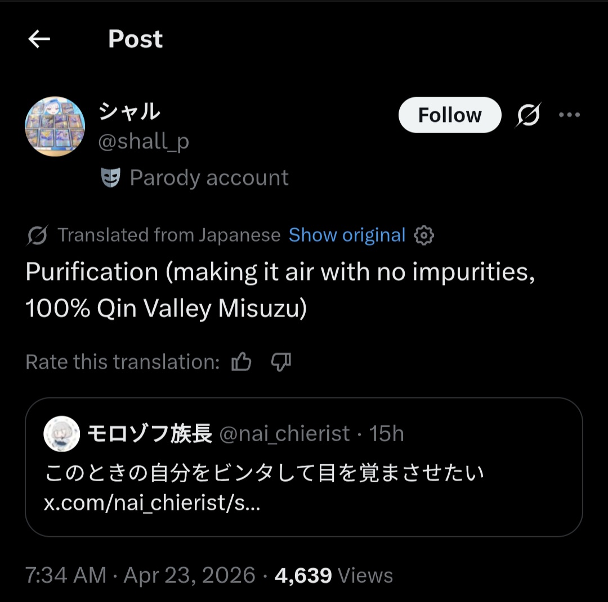Open シャル's profile avatar
The height and width of the screenshot is (602, 608).
(55, 126)
